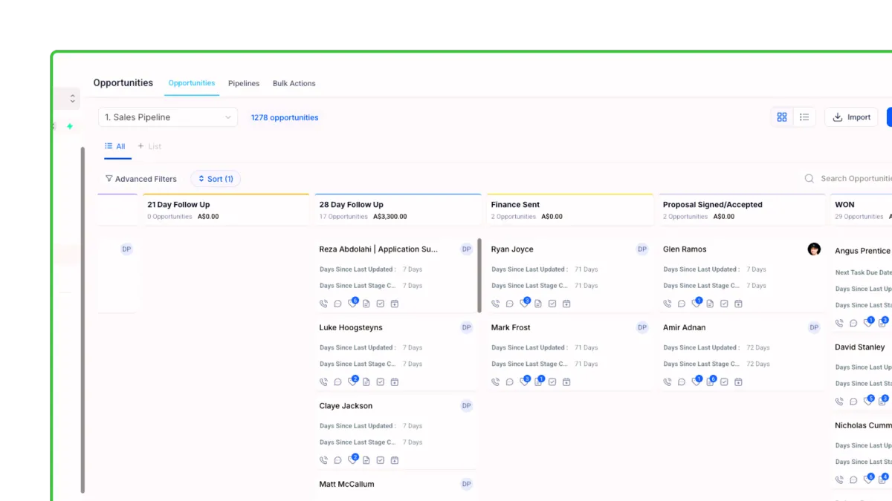Click the Import button

(x=851, y=117)
